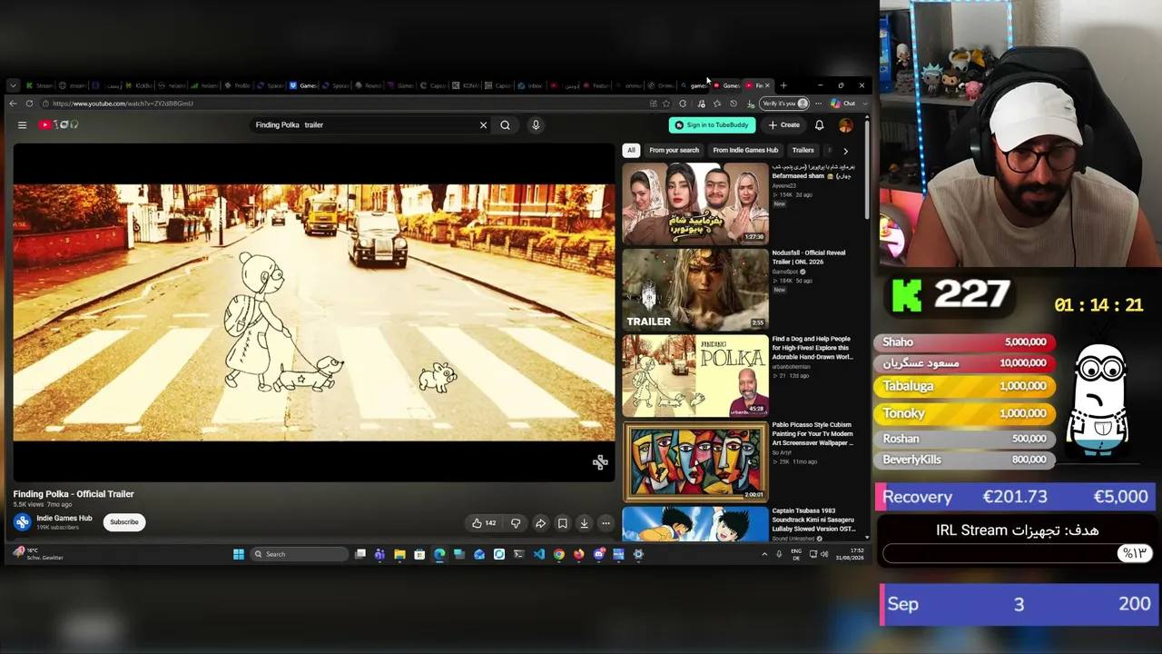The image size is (1162, 654).
Task: Open the YouTube guide hamburger menu
Action: [22, 124]
